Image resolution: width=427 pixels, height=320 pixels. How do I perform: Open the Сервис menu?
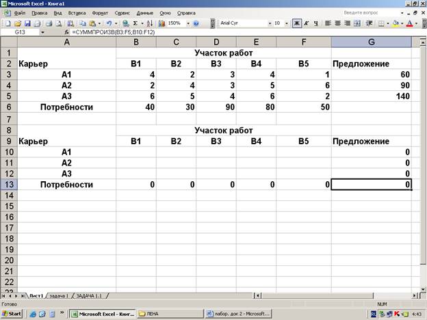click(x=122, y=13)
